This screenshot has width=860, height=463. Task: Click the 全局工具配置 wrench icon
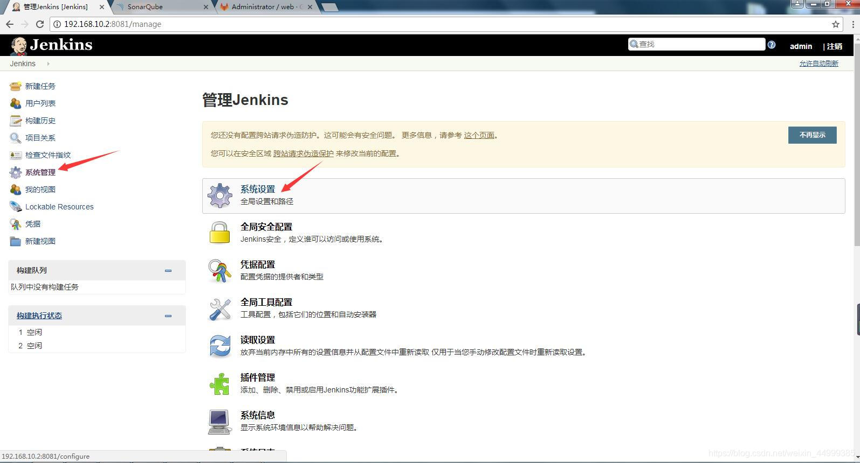click(220, 309)
